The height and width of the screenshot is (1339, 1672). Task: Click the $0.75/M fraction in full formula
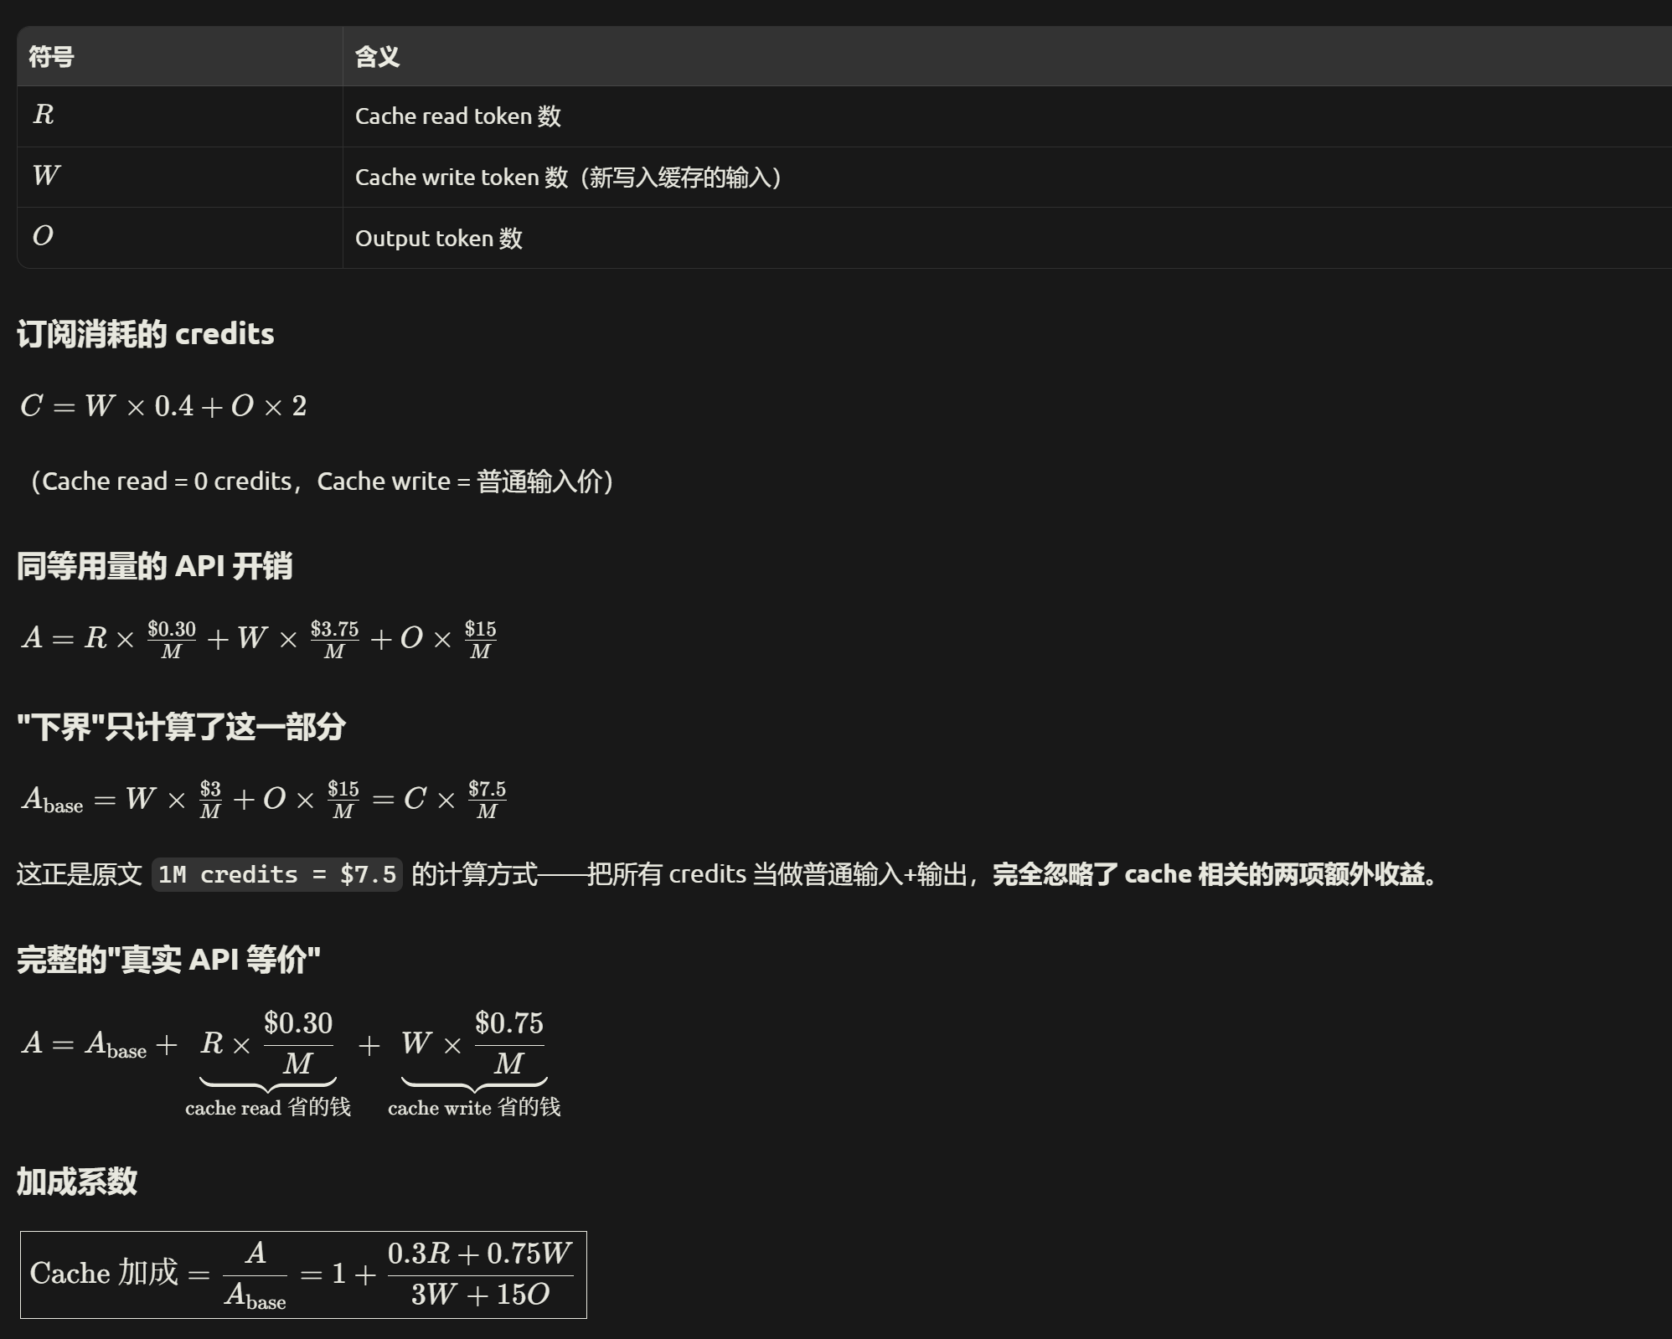[509, 1043]
